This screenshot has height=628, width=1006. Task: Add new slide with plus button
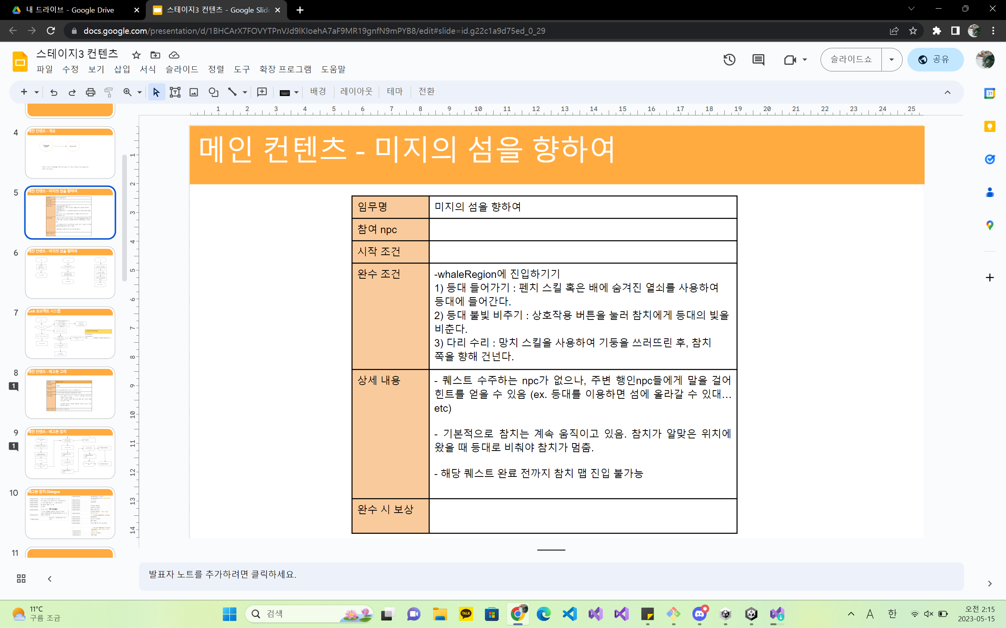(x=24, y=92)
